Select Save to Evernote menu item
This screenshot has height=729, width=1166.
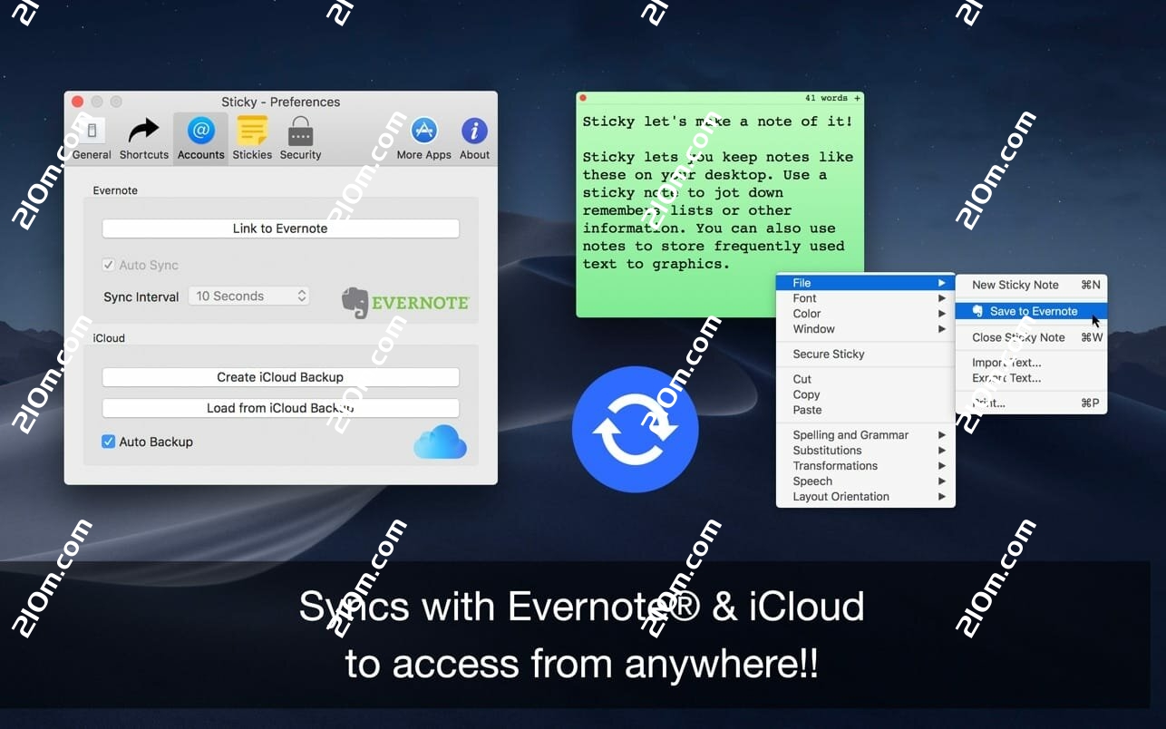point(1032,311)
